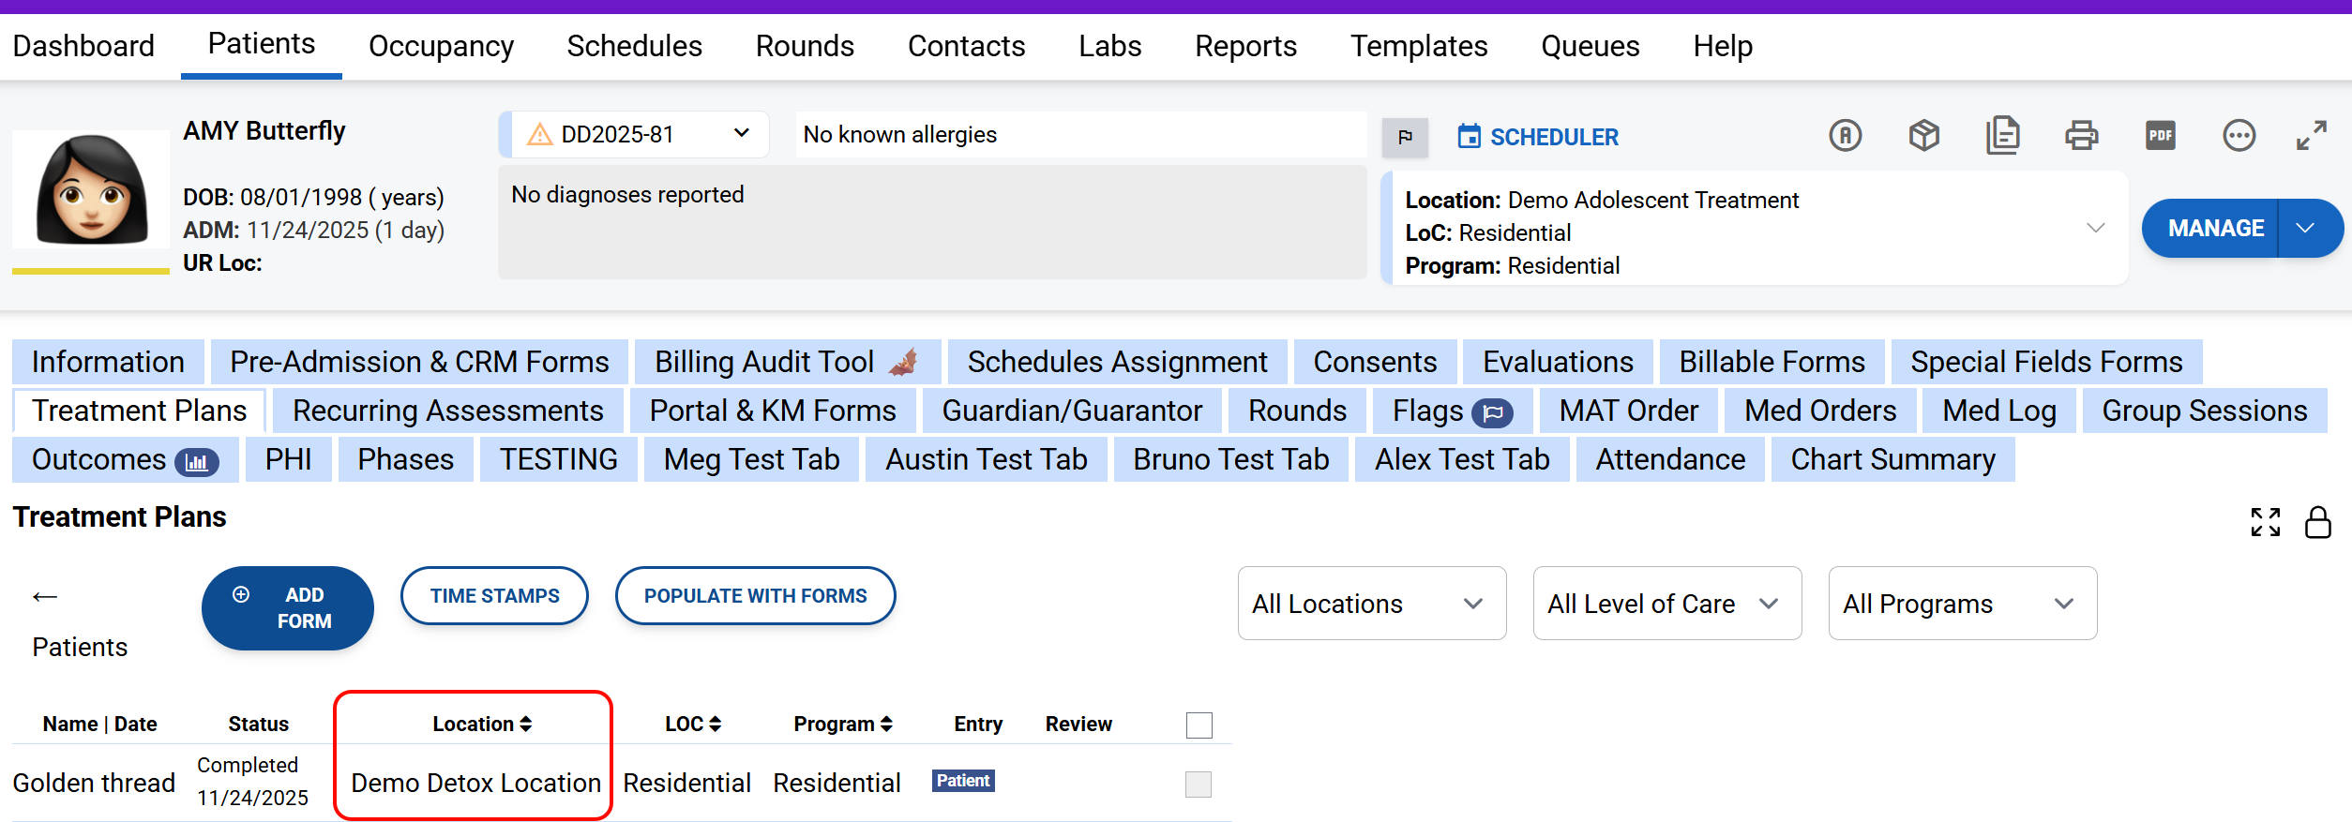2352x822 pixels.
Task: Click the package box icon
Action: point(1923,136)
